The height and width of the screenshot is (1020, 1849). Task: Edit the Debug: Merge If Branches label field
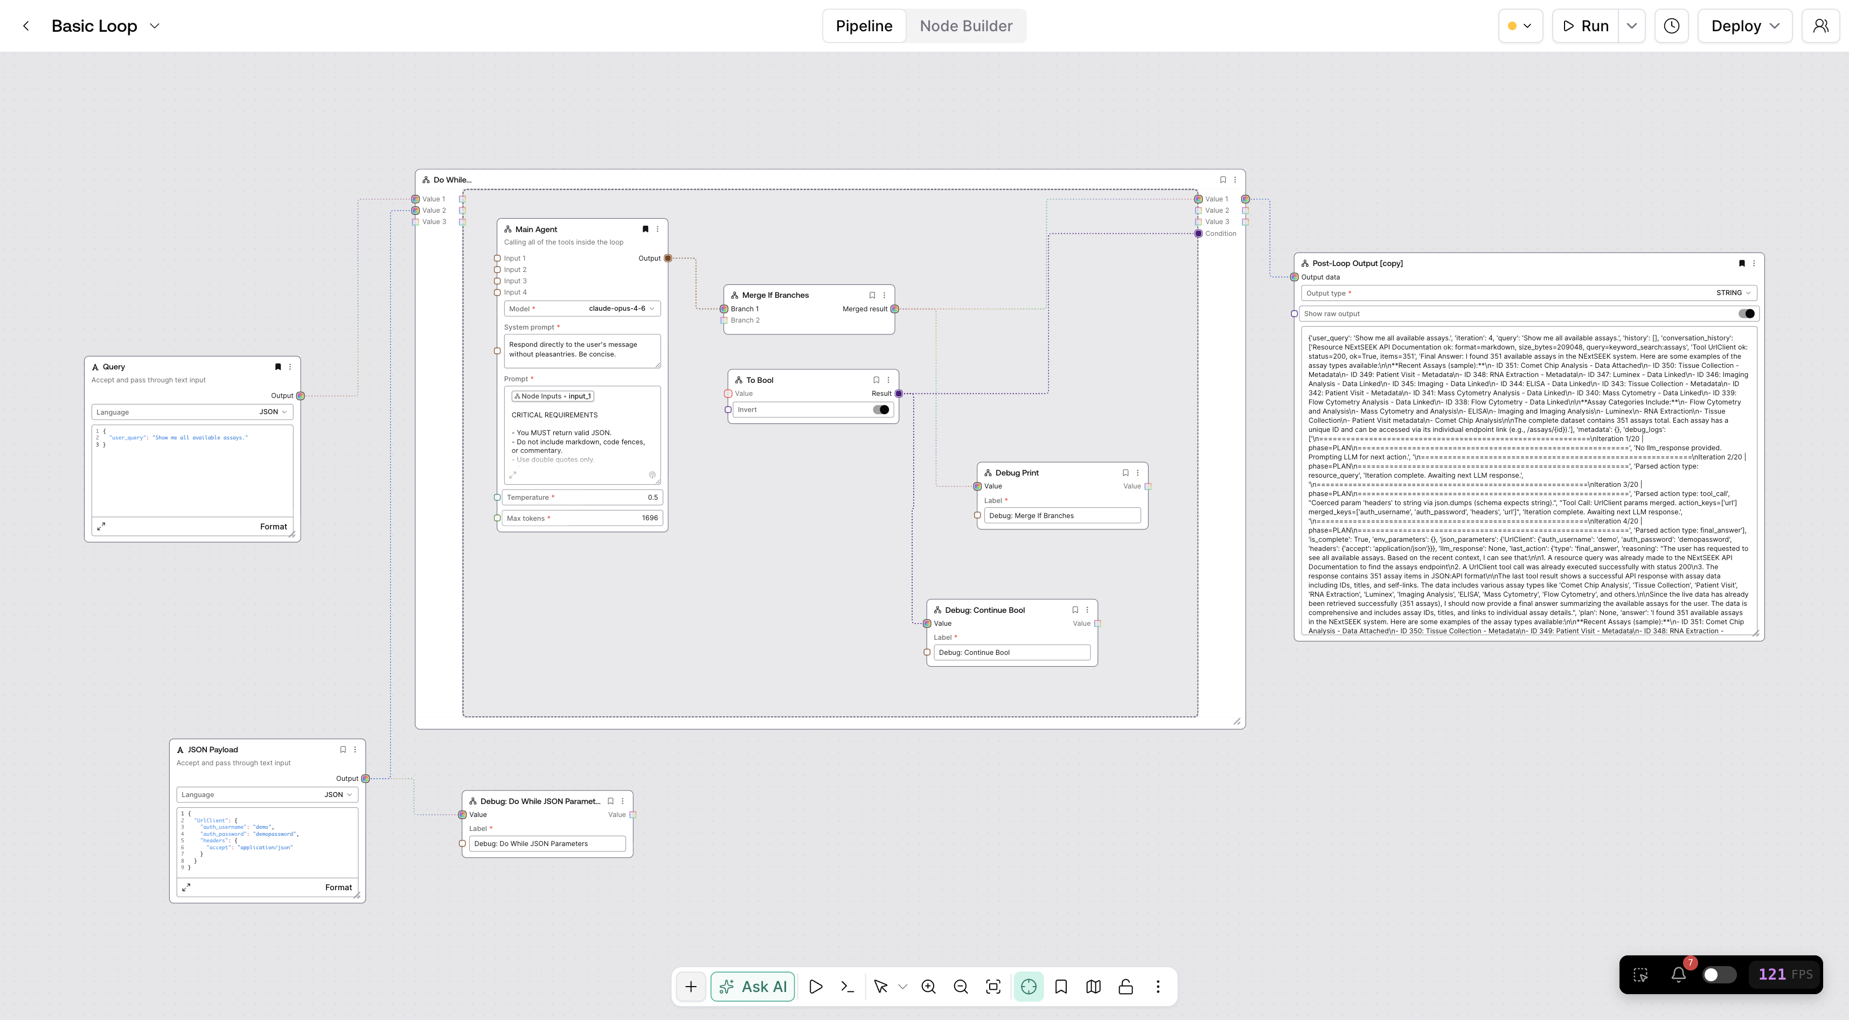pos(1061,516)
